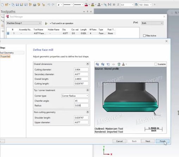Click the Z depth label icon
Screen dimensions: 179x157
(x=118, y=5)
